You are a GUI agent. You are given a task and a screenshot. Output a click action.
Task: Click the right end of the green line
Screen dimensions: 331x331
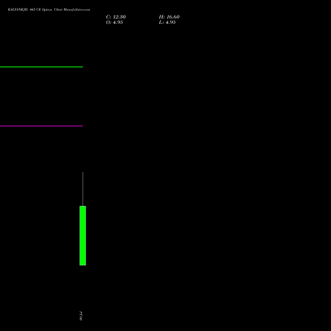[82, 67]
